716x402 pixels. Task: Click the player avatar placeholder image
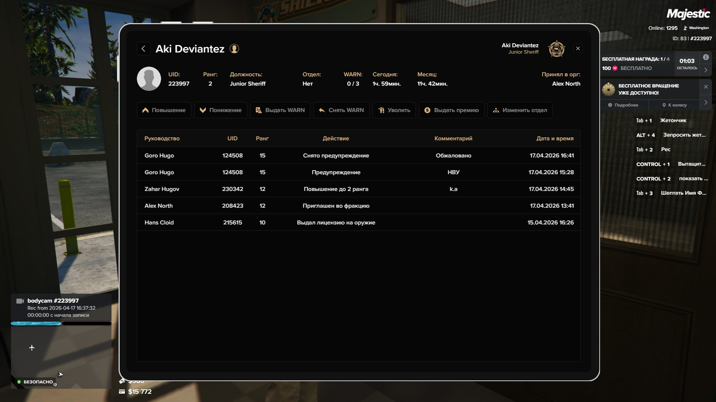pos(149,79)
